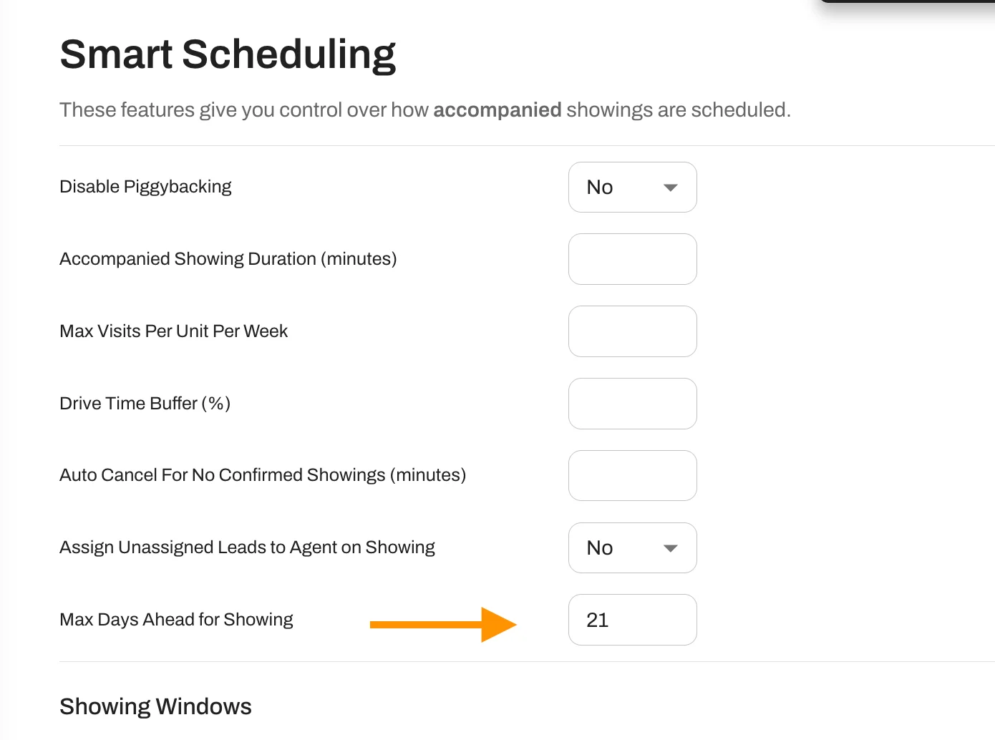
Task: Click the Assign Unassigned Leads to Agent label
Action: (x=246, y=547)
